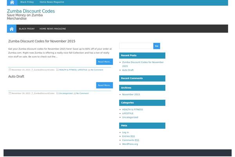Screen dimensions: 235x157
Task: Click the folder icon before Uncategorized post meta
Action: 57,93
